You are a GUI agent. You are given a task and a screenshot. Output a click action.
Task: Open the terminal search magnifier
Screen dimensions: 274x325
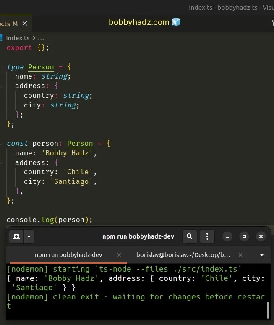tap(190, 236)
